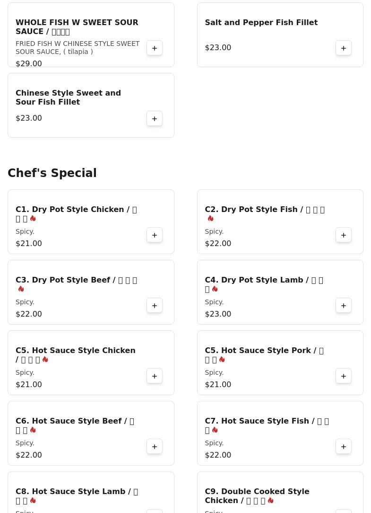Add C6 Hot Sauce Style Beef

[x=155, y=447]
